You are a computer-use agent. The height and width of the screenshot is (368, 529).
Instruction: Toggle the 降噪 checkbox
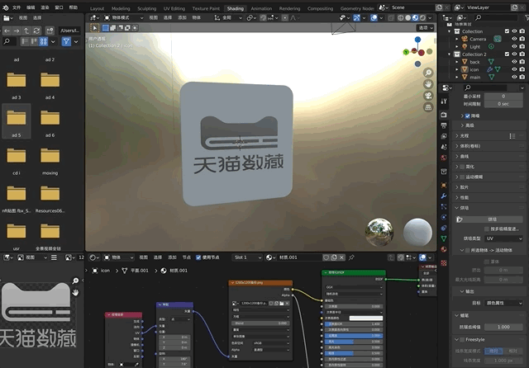pos(467,116)
